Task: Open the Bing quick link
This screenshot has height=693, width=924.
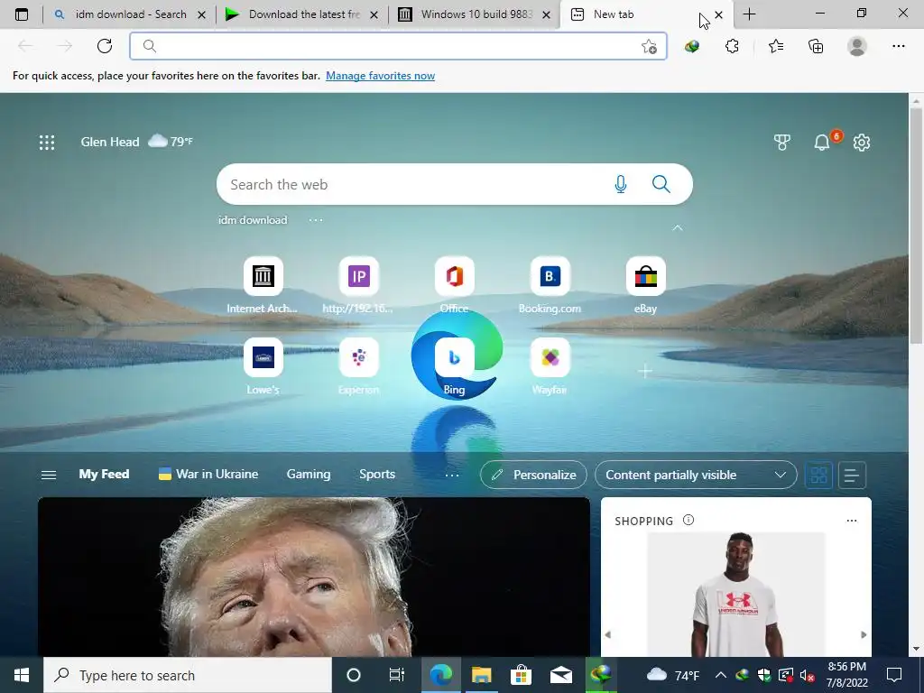Action: point(455,367)
